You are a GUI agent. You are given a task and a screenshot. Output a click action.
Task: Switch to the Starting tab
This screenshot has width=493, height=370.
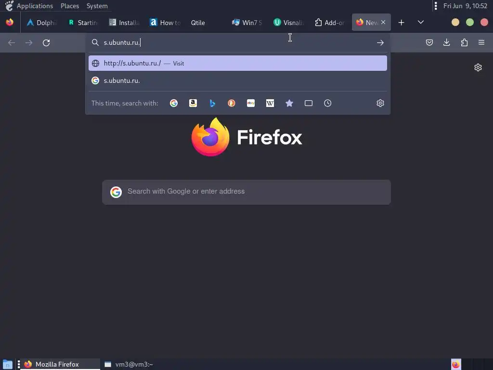(83, 23)
